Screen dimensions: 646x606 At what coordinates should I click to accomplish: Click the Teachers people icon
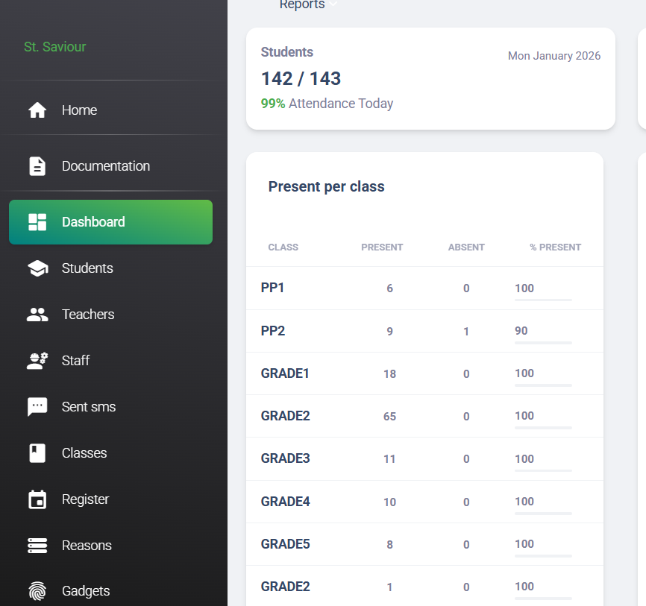click(x=37, y=315)
